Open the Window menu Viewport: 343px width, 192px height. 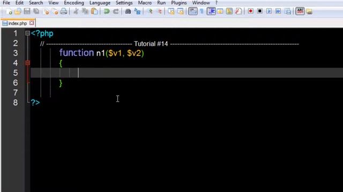point(201,3)
